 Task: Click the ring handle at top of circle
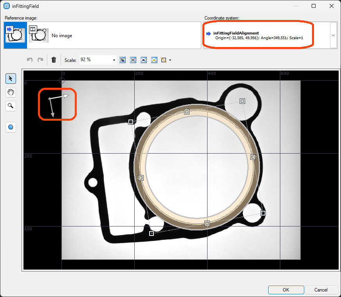tap(187, 112)
